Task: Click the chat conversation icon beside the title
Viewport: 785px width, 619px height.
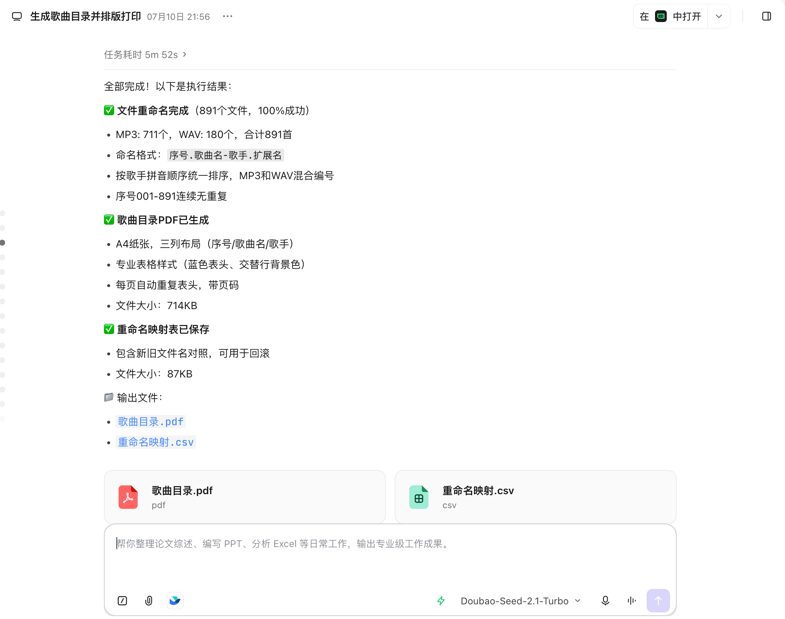Action: pyautogui.click(x=17, y=17)
